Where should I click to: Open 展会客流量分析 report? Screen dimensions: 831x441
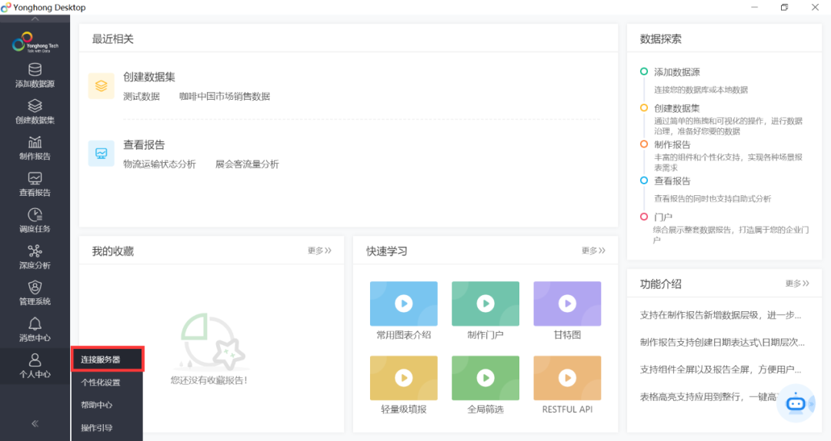(247, 164)
